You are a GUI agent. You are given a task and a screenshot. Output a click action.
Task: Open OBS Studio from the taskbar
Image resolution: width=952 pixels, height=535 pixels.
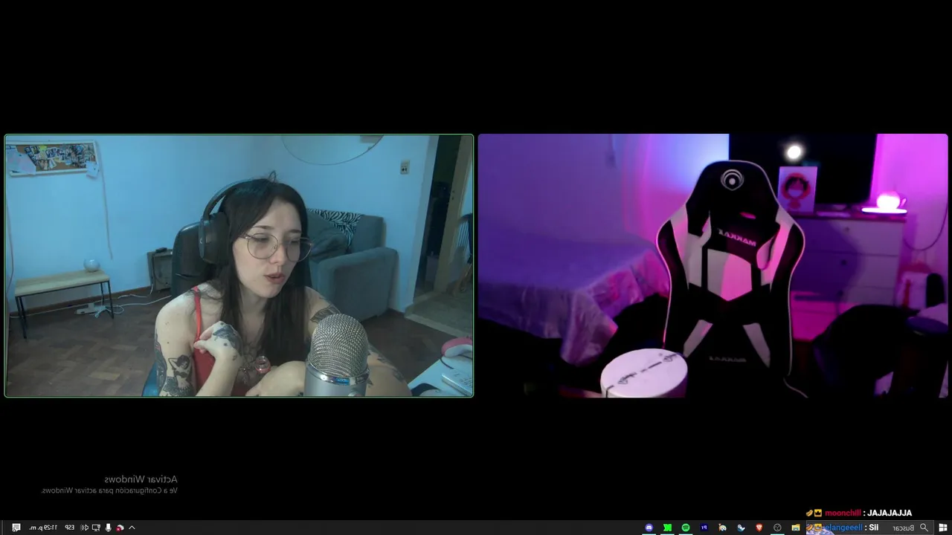pos(777,528)
